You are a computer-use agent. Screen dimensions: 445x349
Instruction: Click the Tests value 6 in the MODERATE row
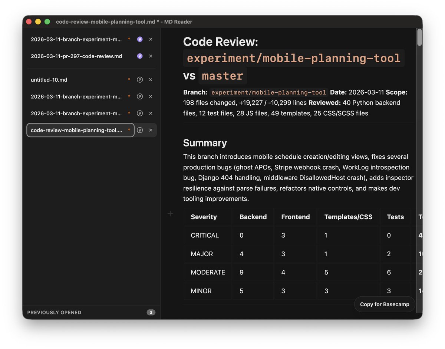[389, 272]
